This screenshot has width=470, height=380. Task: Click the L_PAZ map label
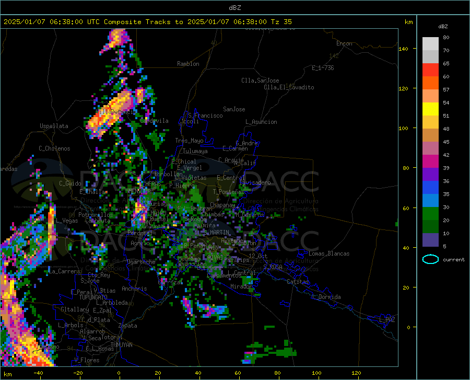tap(387, 320)
